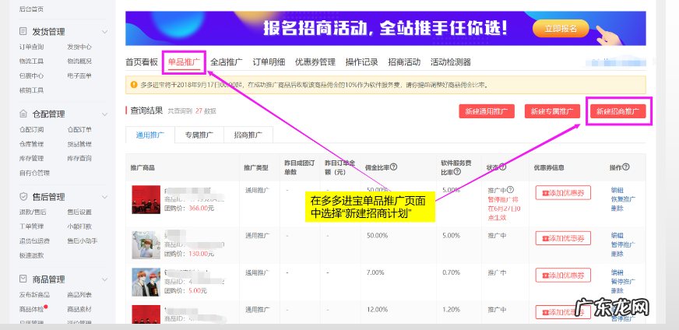679x330 pixels.
Task: Add a coupon for the 130.00元 product
Action: (x=563, y=238)
